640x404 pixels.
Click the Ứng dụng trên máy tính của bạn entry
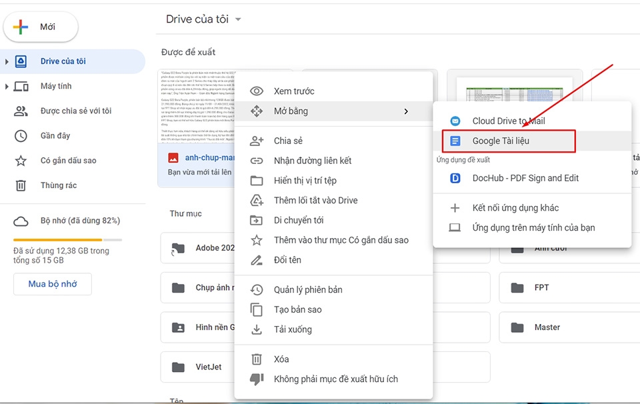point(532,227)
